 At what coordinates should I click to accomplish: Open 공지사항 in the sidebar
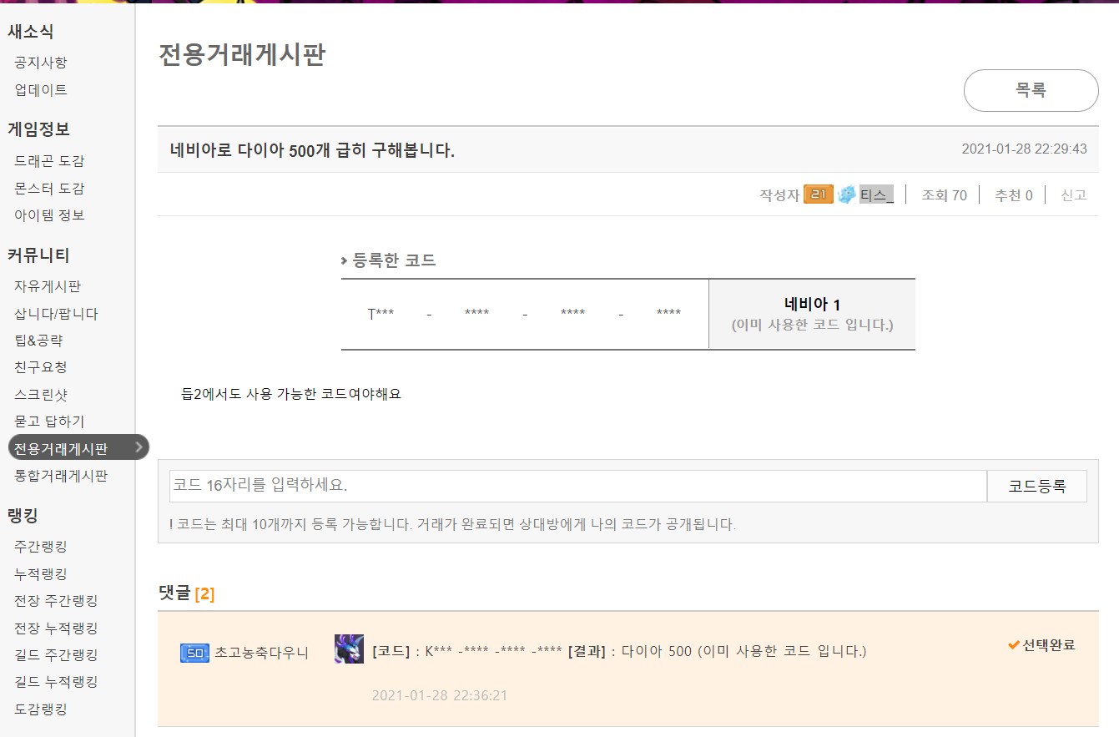[41, 63]
